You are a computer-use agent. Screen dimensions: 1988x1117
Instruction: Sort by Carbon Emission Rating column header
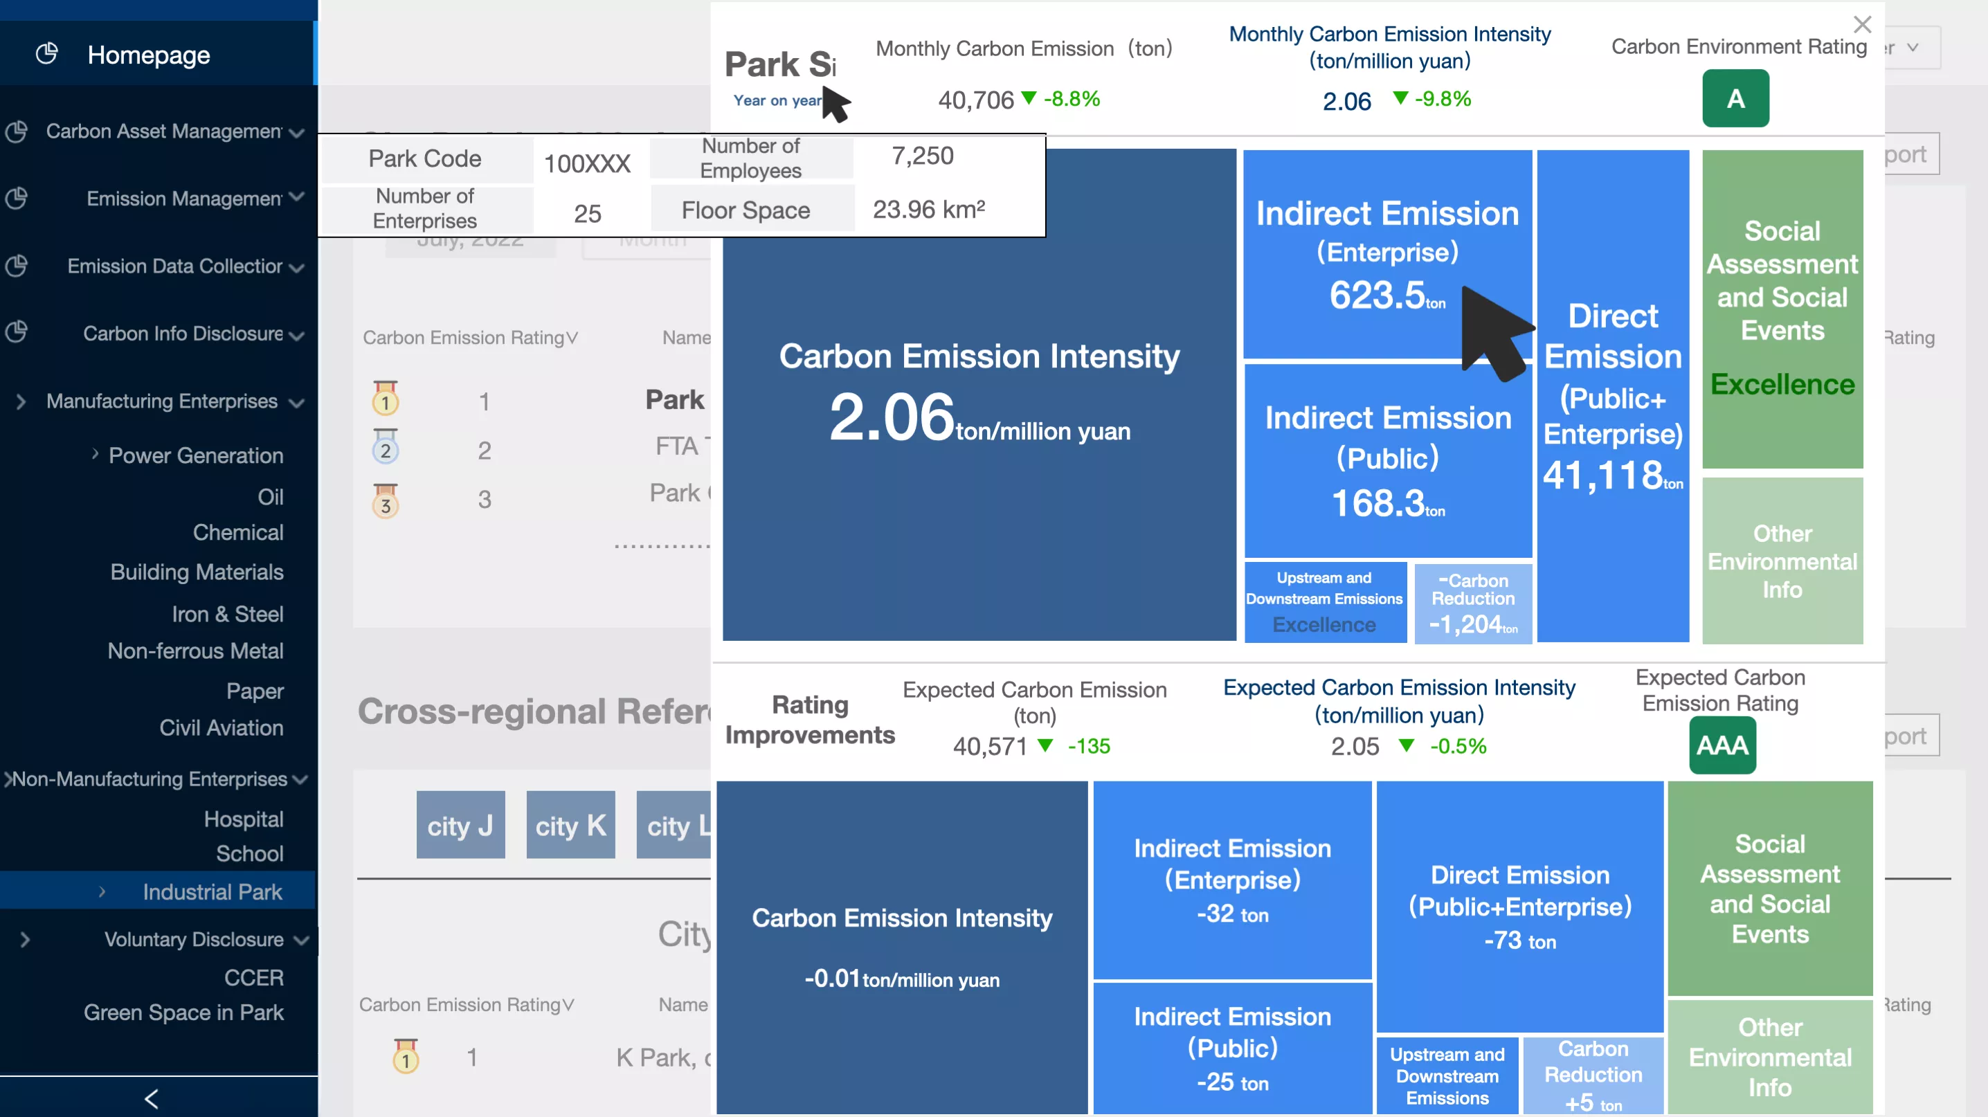click(469, 337)
